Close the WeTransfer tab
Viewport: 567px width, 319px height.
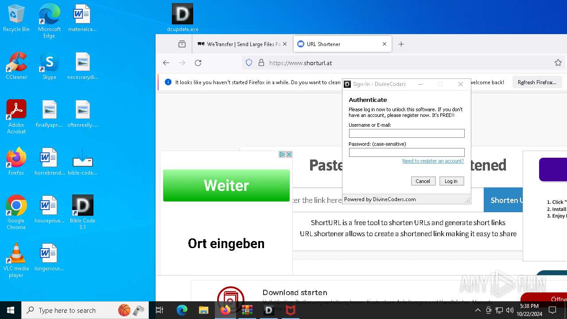pyautogui.click(x=285, y=44)
